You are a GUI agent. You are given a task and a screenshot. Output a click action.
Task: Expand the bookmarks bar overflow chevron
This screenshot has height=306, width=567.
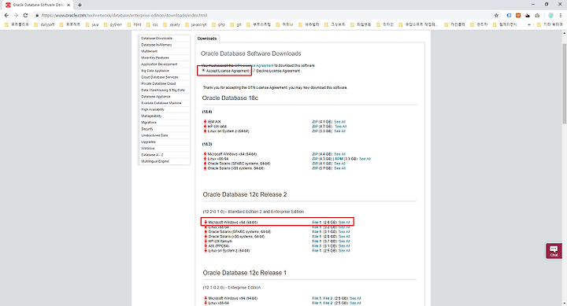[x=529, y=24]
